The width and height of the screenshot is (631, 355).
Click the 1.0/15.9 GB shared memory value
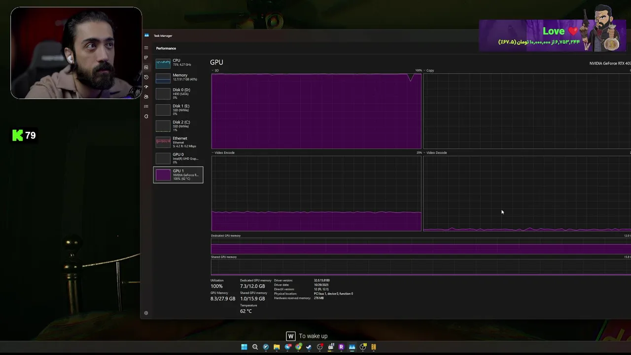pyautogui.click(x=252, y=299)
